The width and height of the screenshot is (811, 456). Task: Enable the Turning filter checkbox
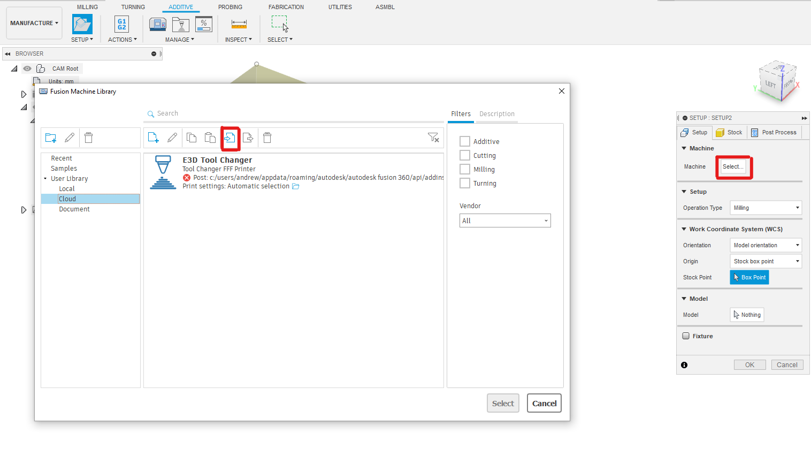tap(465, 183)
